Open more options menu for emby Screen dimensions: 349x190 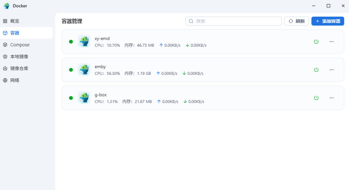click(332, 70)
